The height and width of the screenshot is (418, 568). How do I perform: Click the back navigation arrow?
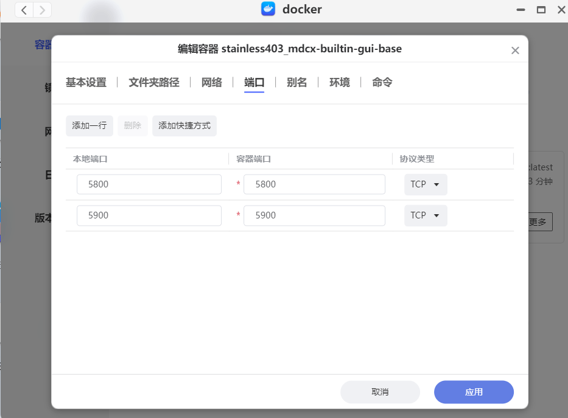(24, 10)
